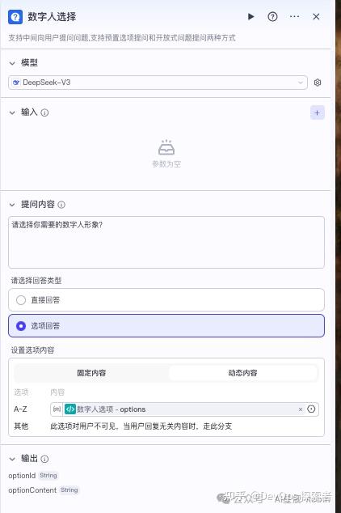Click the info icon beside 输入
This screenshot has width=341, height=513.
[x=44, y=112]
